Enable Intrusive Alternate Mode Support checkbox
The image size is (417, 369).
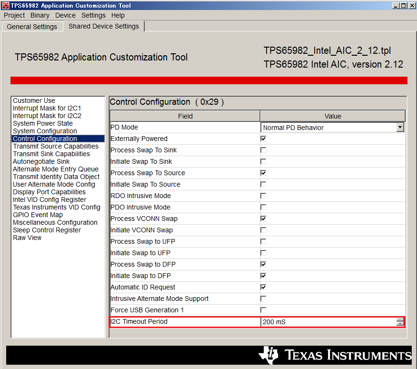(263, 299)
